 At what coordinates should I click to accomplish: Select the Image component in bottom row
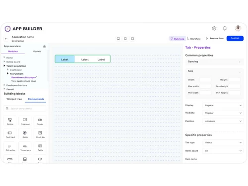[x=25, y=159]
